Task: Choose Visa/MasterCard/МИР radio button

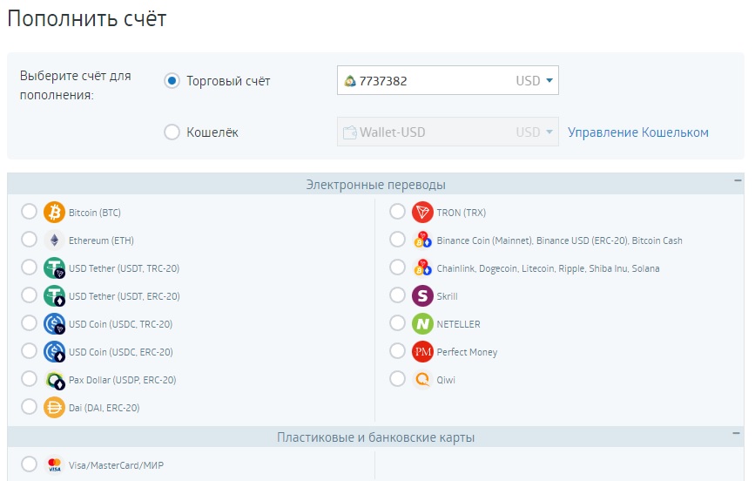Action: click(x=29, y=464)
